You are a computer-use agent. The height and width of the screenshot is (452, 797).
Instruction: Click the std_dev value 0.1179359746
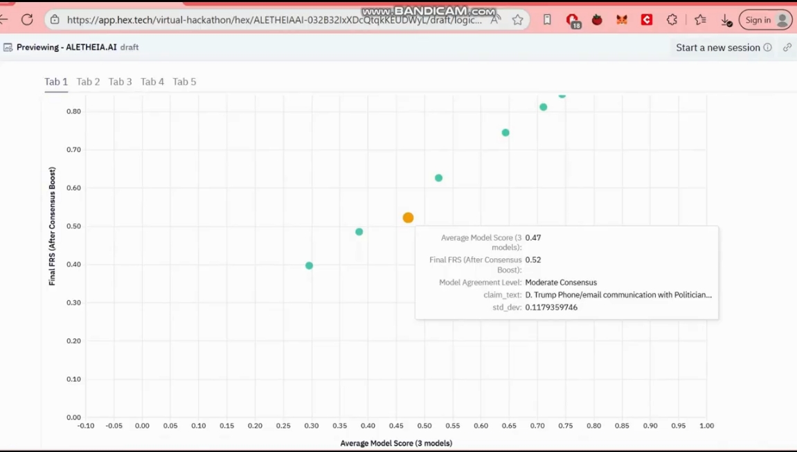click(551, 307)
